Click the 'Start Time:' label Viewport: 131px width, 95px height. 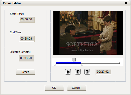tap(17, 14)
